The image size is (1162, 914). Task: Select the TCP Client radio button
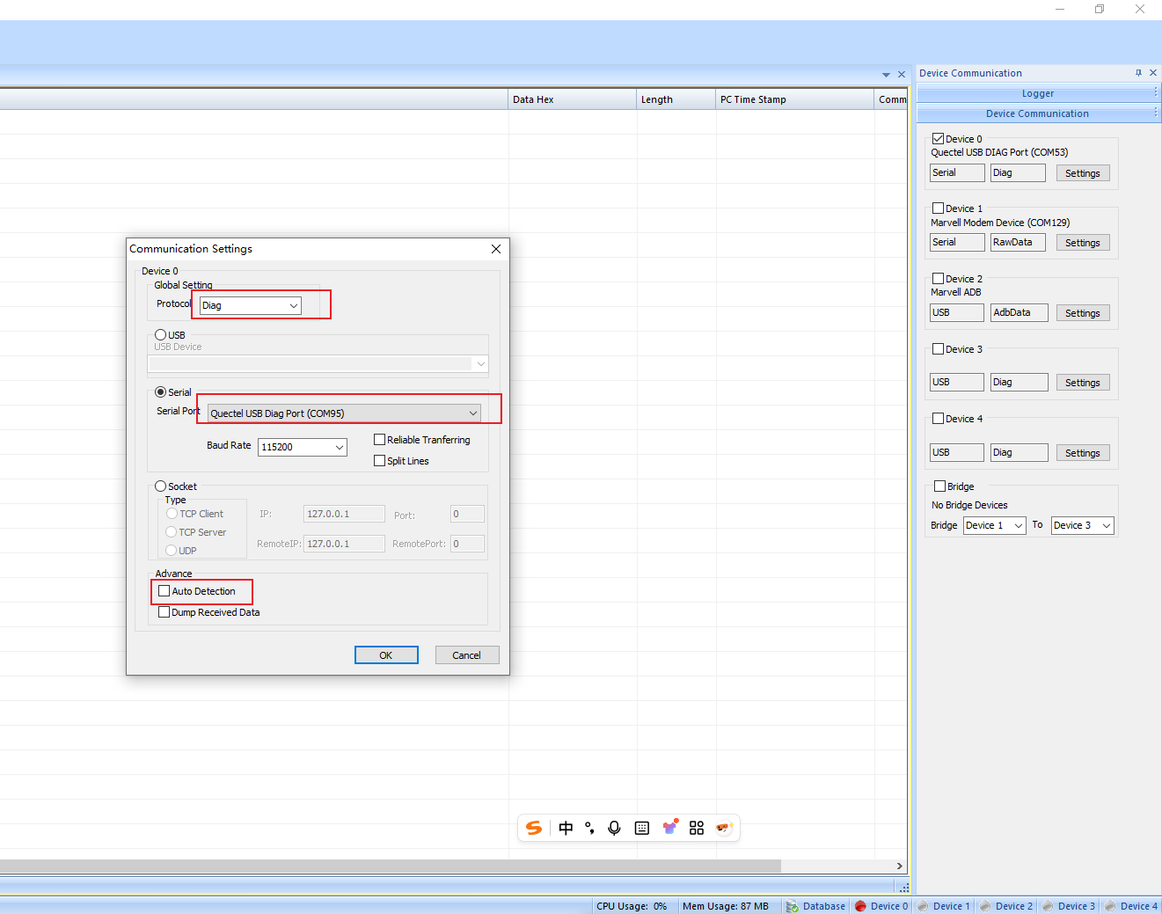coord(172,514)
